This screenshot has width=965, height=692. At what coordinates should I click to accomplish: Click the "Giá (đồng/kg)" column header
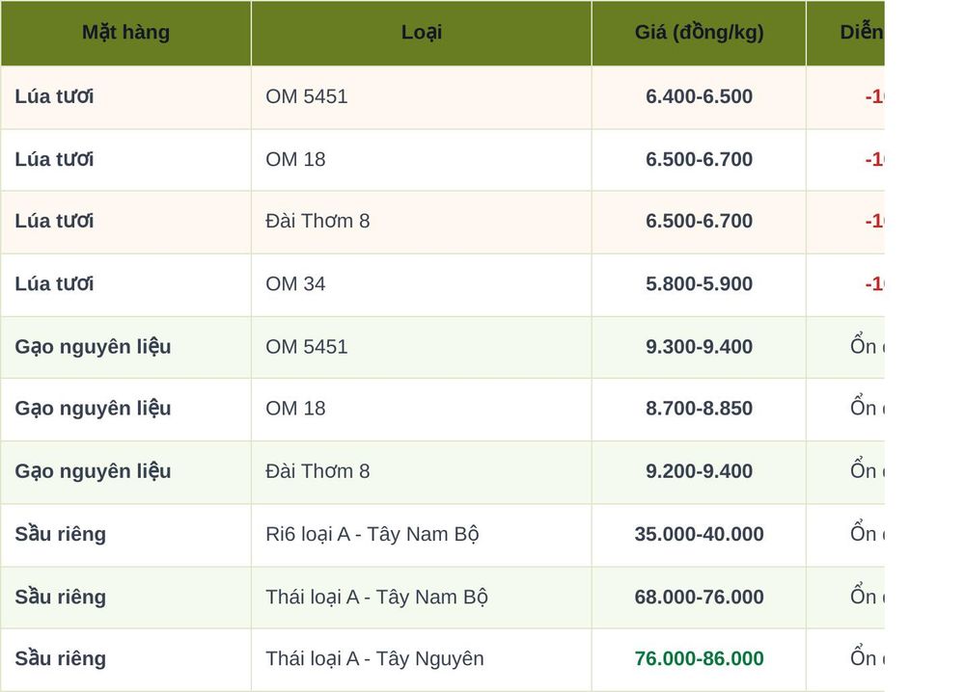[x=699, y=33]
